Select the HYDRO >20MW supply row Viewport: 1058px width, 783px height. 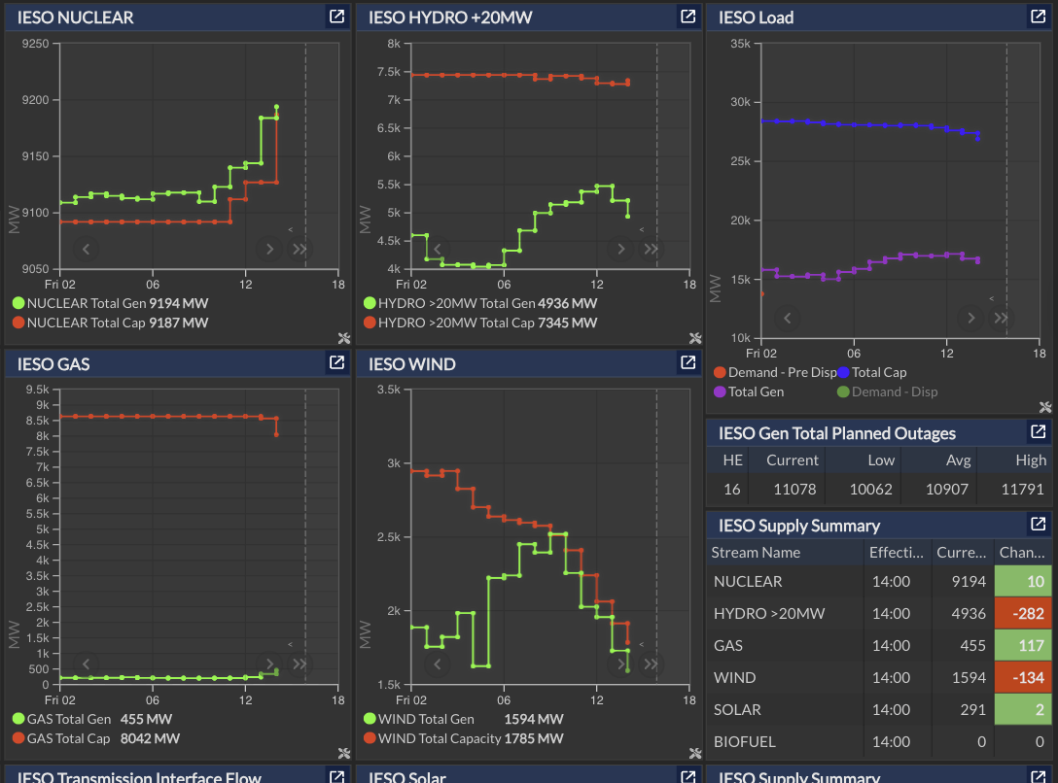(x=879, y=614)
